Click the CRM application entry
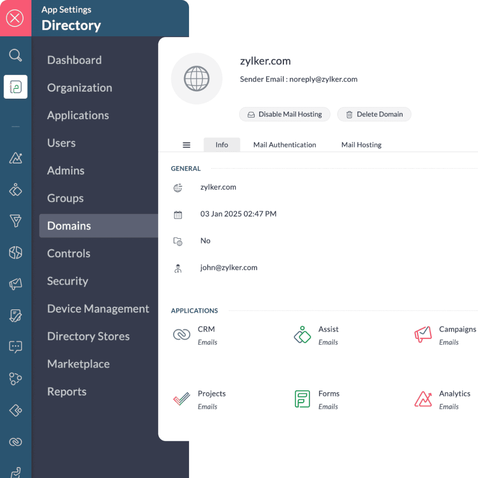 (197, 335)
